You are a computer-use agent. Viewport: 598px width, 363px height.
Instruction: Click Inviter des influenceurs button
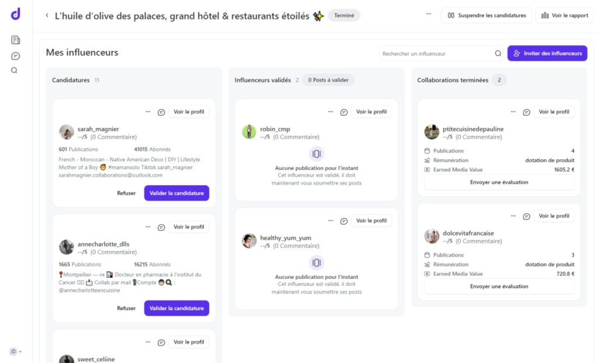[x=547, y=54]
